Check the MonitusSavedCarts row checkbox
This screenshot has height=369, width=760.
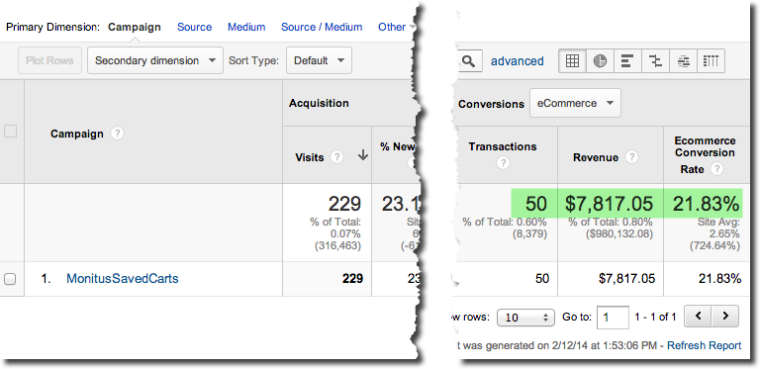pyautogui.click(x=10, y=279)
